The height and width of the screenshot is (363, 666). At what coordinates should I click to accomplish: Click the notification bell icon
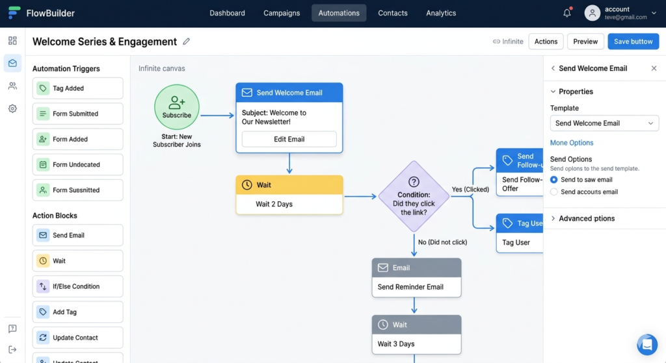pos(567,13)
